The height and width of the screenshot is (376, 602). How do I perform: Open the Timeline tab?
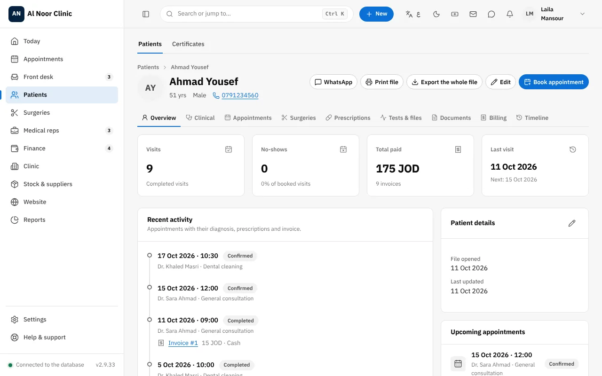click(x=532, y=118)
